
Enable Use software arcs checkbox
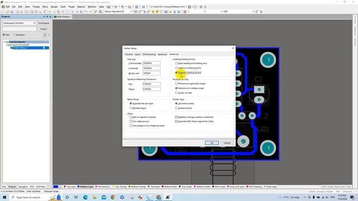point(131,121)
